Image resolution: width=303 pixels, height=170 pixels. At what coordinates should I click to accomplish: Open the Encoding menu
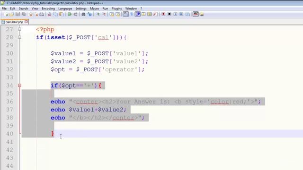(48, 8)
